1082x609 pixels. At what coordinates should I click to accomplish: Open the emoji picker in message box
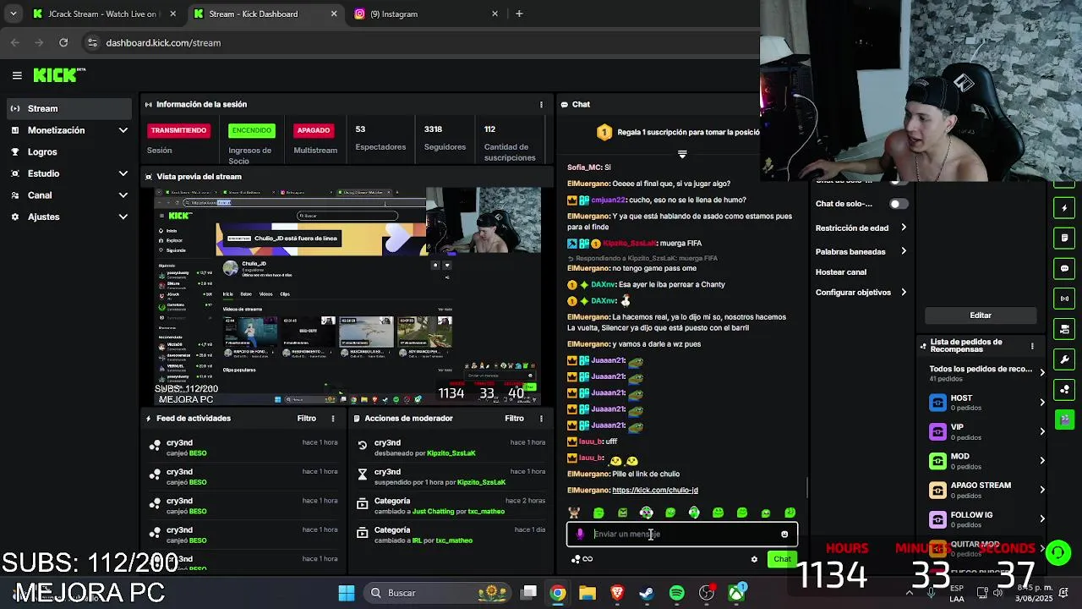click(784, 534)
